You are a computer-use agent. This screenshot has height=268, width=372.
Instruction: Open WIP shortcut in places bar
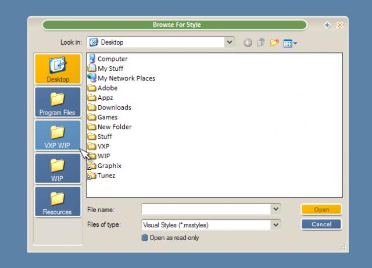[x=58, y=169]
